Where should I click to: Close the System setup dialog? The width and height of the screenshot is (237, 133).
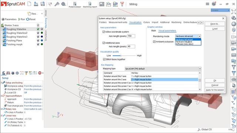pyautogui.click(x=223, y=18)
